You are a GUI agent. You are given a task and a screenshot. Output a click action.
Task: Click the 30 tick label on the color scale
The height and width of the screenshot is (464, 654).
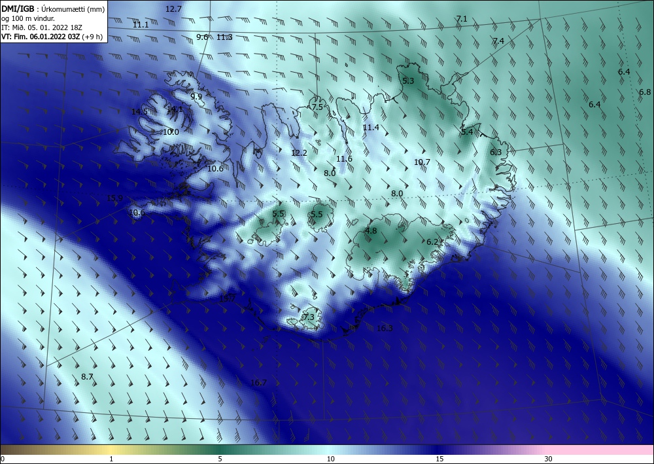click(548, 459)
